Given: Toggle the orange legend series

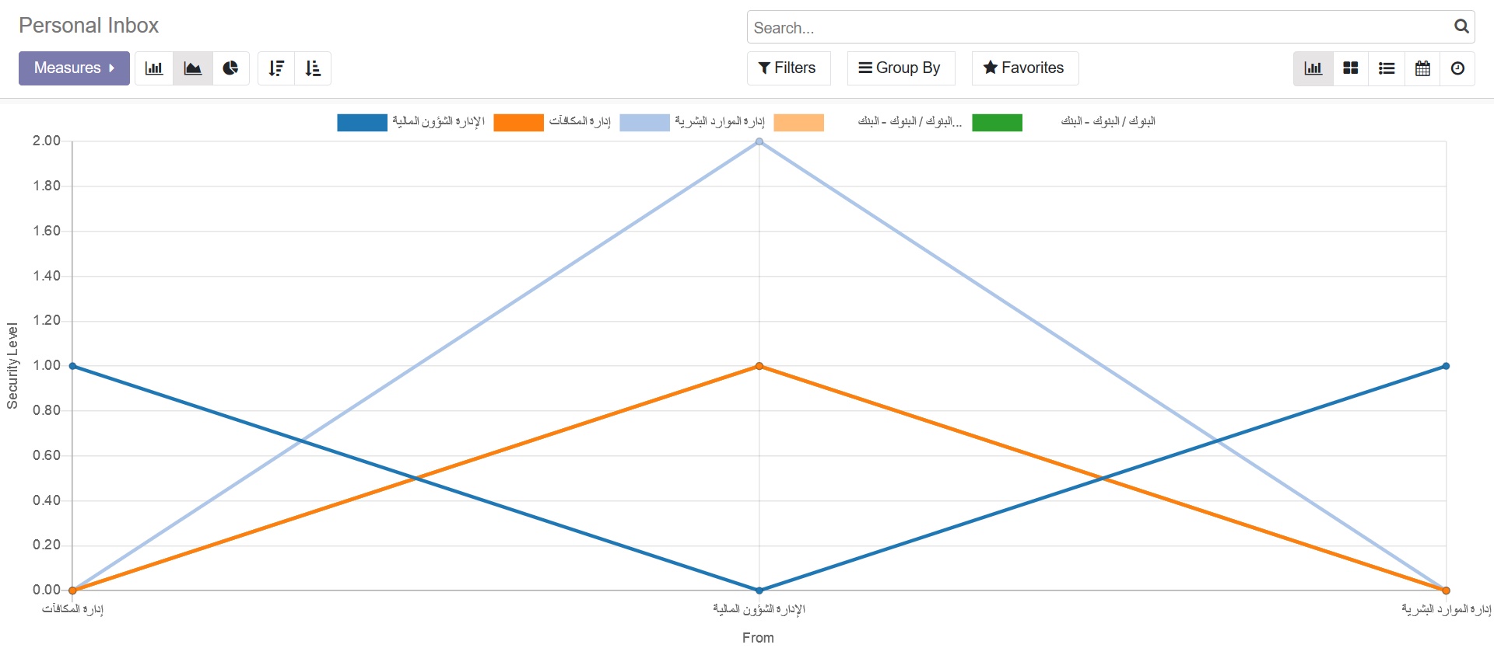Looking at the screenshot, I should tap(518, 123).
